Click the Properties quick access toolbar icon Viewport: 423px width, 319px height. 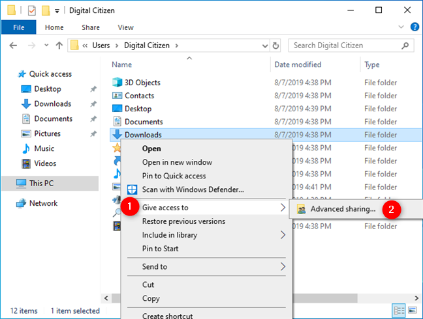click(31, 10)
